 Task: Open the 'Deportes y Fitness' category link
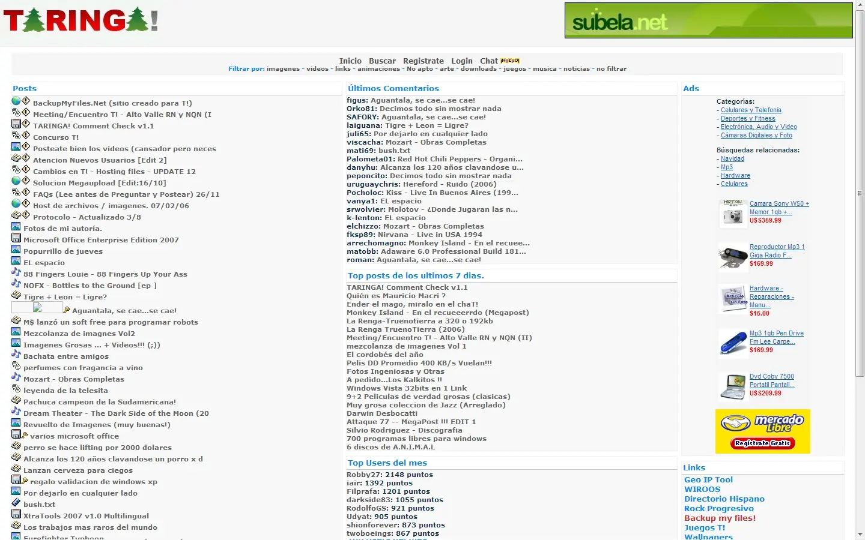click(748, 118)
